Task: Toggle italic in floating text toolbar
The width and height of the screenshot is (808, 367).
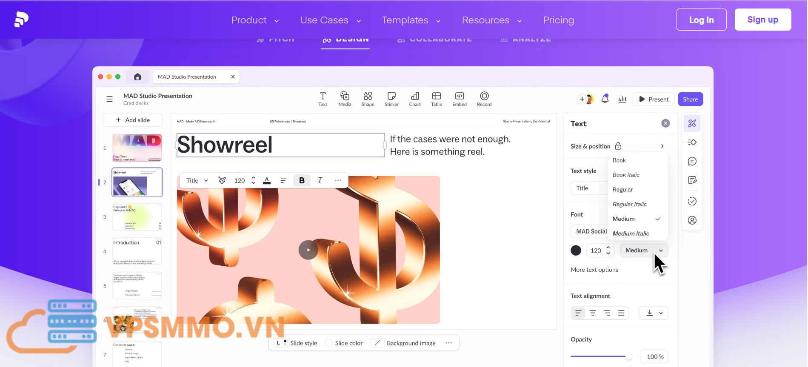Action: (320, 180)
